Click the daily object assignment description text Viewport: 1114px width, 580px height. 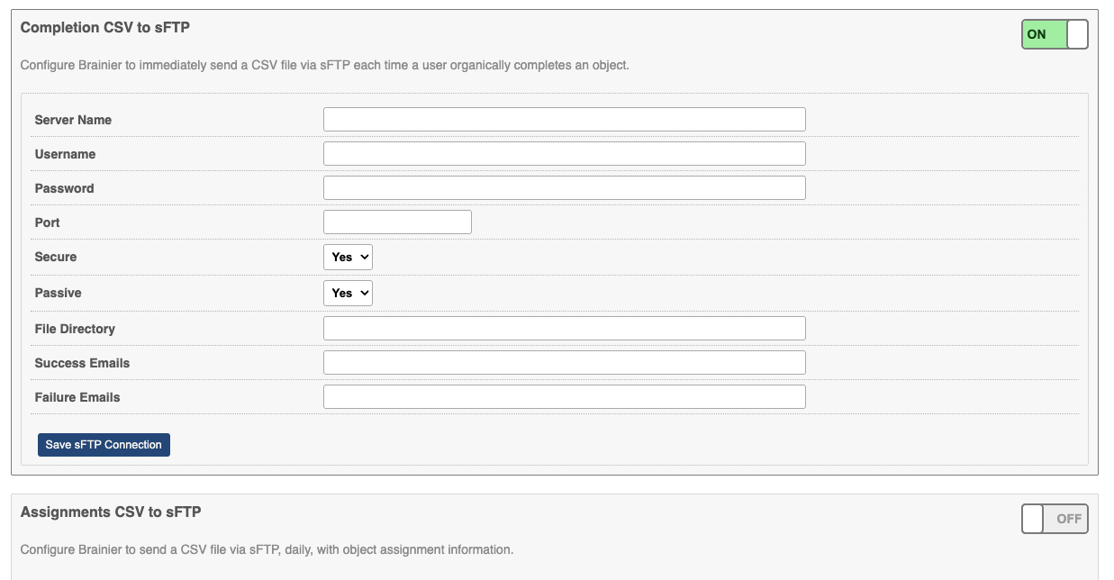267,549
